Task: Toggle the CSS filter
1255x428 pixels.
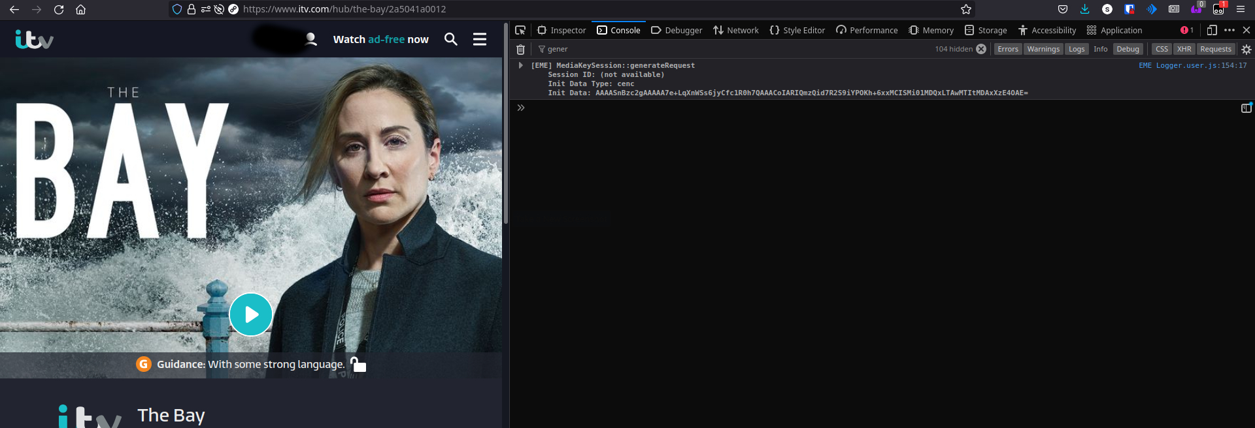Action: point(1162,49)
